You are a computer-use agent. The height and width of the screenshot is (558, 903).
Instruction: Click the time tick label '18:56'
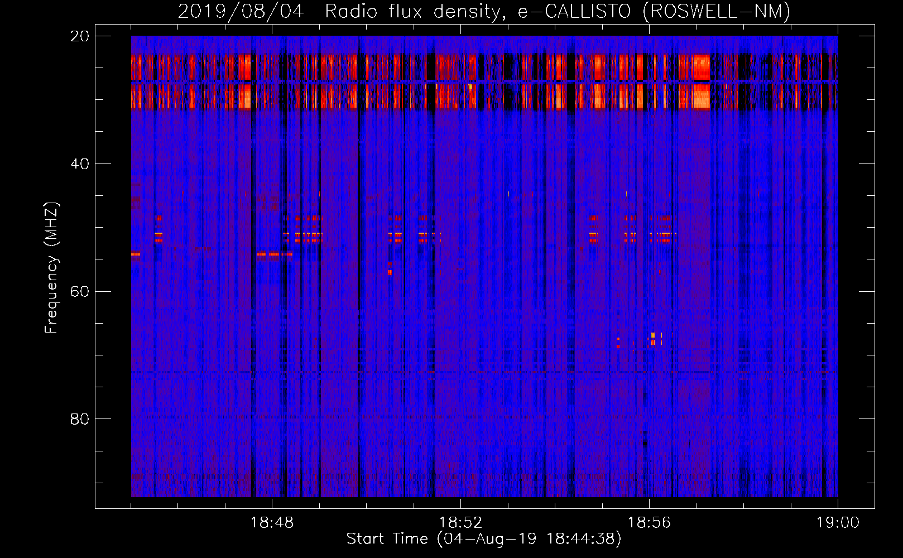(x=649, y=523)
